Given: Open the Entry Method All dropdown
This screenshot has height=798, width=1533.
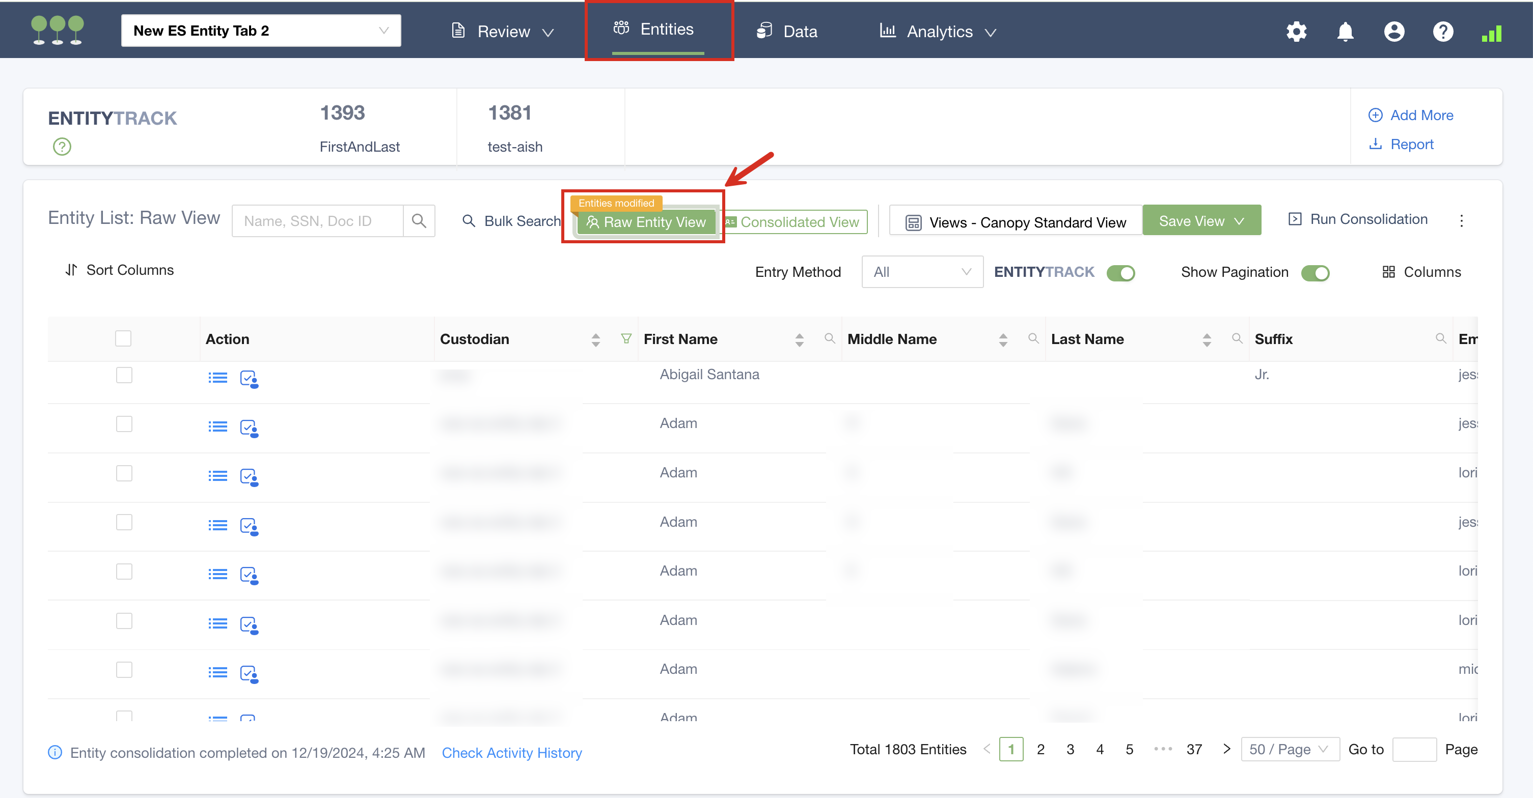Looking at the screenshot, I should point(921,272).
